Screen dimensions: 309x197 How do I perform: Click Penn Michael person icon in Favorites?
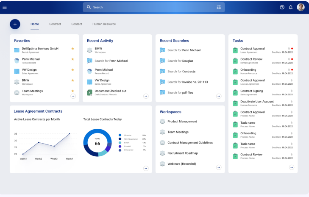17,61
